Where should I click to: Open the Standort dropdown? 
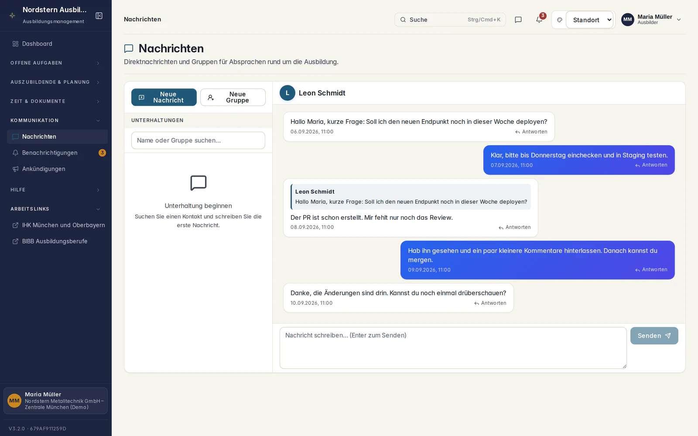click(590, 20)
